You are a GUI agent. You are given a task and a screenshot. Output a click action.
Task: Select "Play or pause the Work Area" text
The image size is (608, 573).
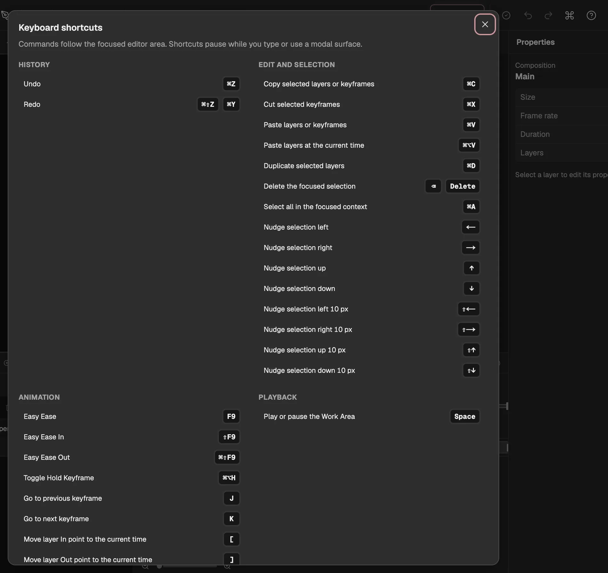pyautogui.click(x=309, y=416)
